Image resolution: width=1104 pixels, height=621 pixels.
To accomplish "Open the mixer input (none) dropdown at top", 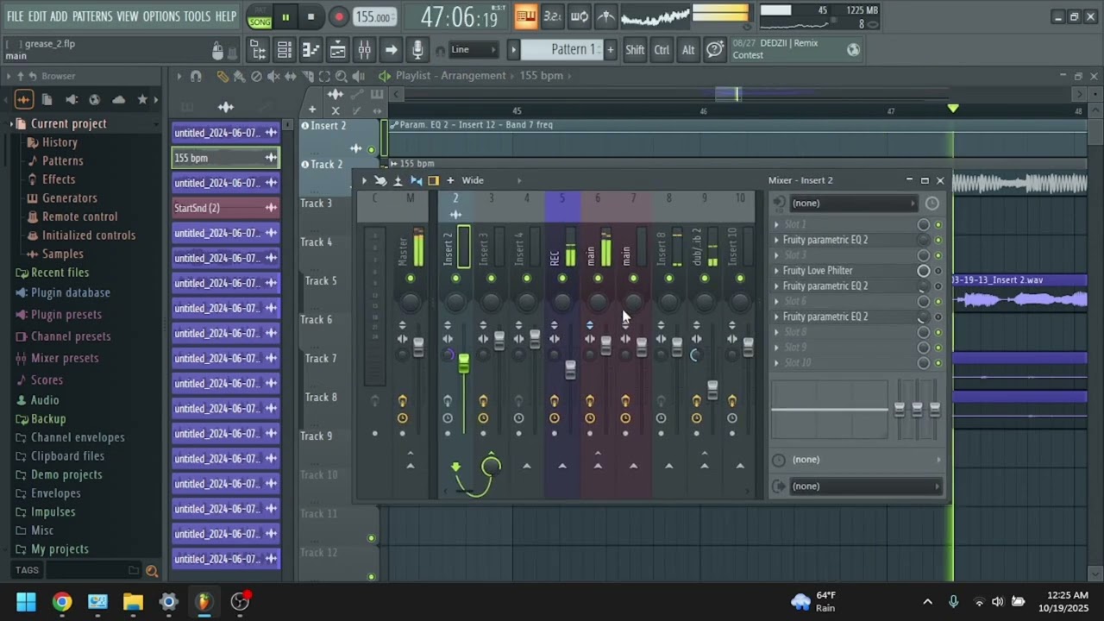I will tap(851, 204).
